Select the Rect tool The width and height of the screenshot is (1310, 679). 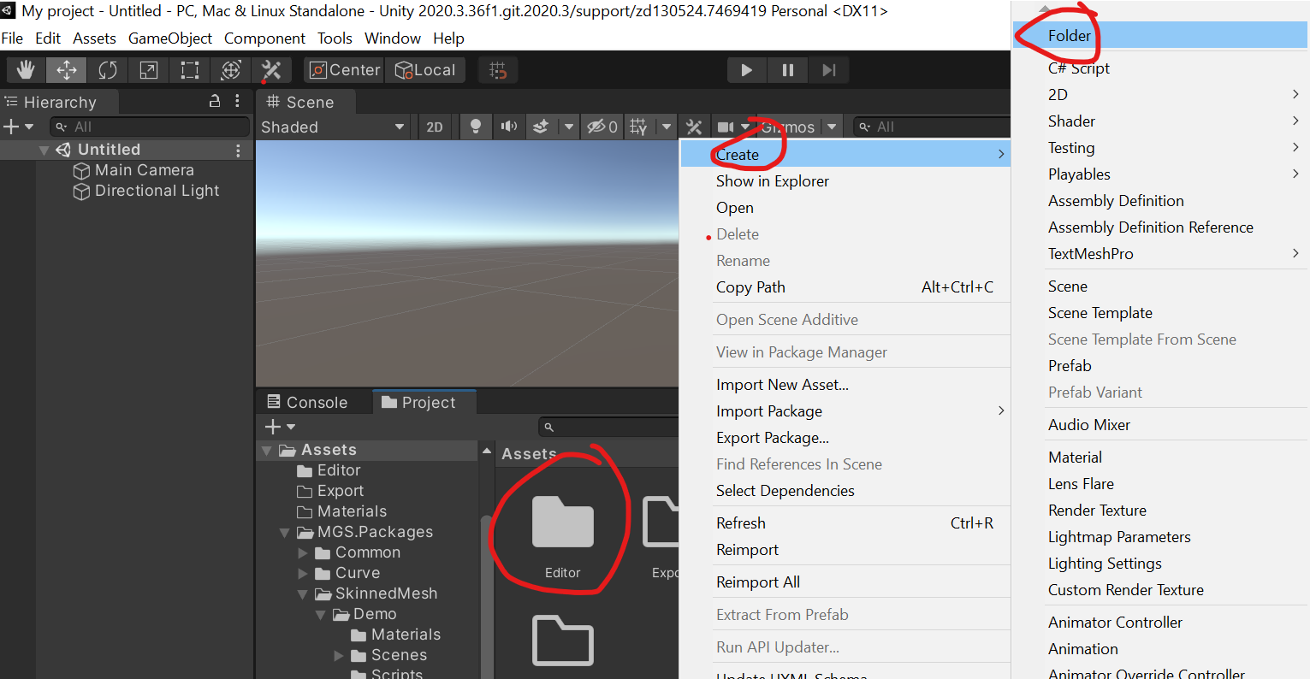click(190, 70)
